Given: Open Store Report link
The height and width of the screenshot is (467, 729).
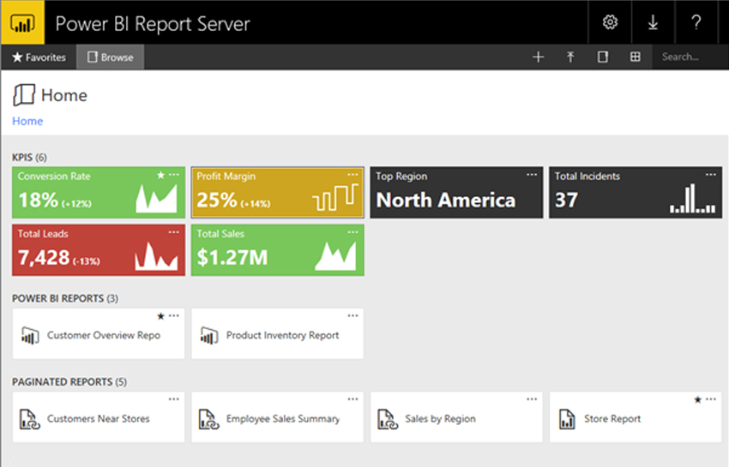Looking at the screenshot, I should coord(612,419).
